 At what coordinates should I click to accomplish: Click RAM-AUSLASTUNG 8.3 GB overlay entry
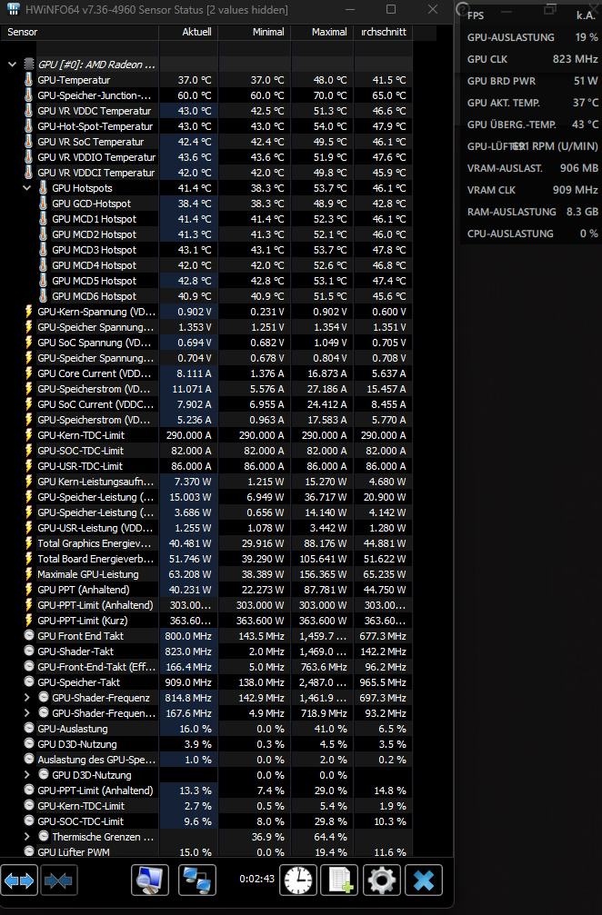point(533,212)
